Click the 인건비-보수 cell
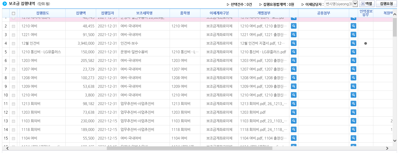 point(144,43)
